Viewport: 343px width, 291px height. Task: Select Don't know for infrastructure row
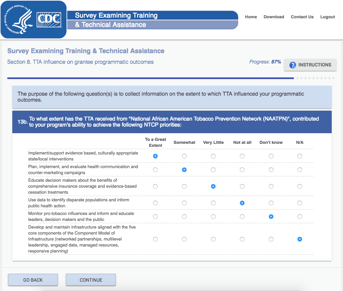click(x=271, y=239)
